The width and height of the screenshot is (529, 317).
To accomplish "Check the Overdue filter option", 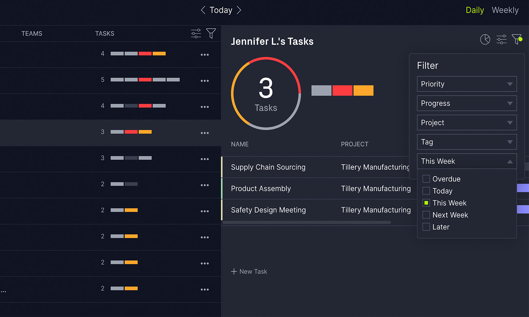I will pyautogui.click(x=426, y=178).
